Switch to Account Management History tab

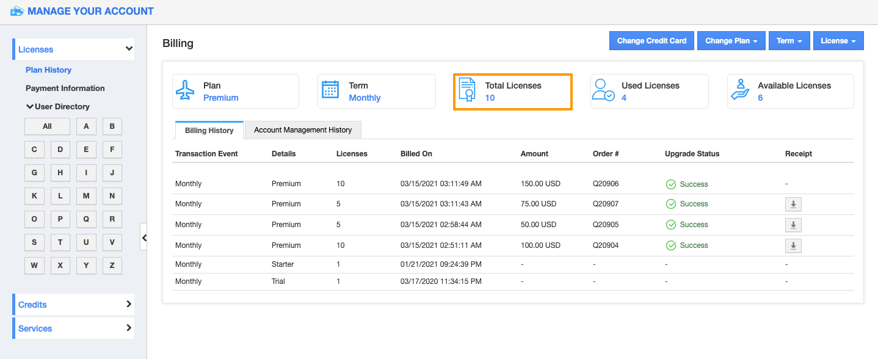303,130
